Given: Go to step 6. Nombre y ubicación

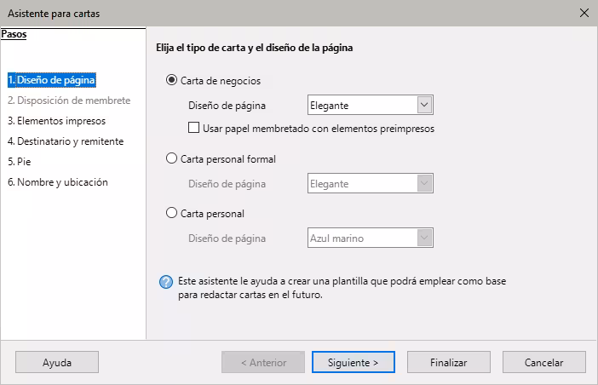Looking at the screenshot, I should click(58, 182).
